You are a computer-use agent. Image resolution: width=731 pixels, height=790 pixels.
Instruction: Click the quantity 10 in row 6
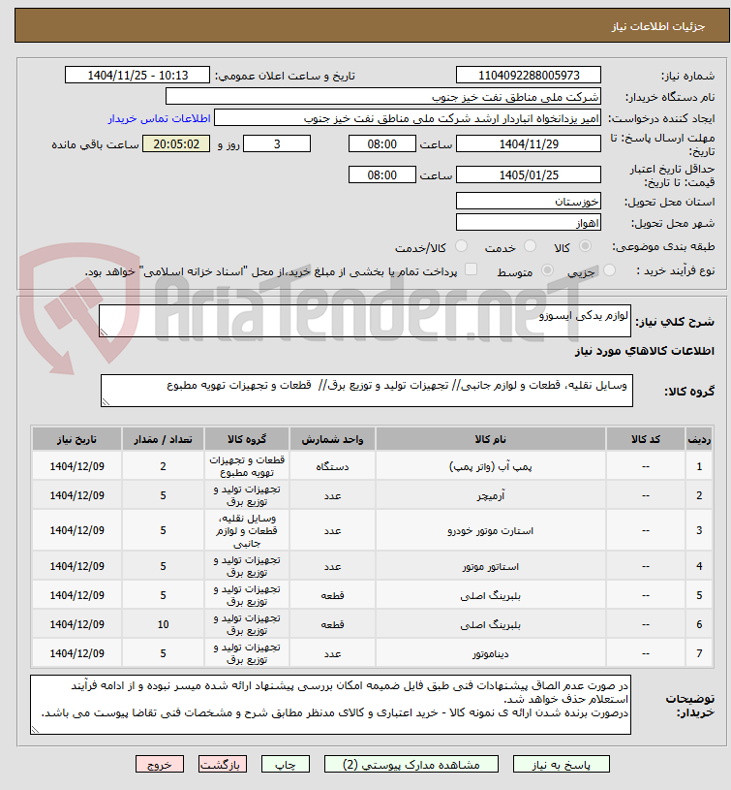point(163,625)
